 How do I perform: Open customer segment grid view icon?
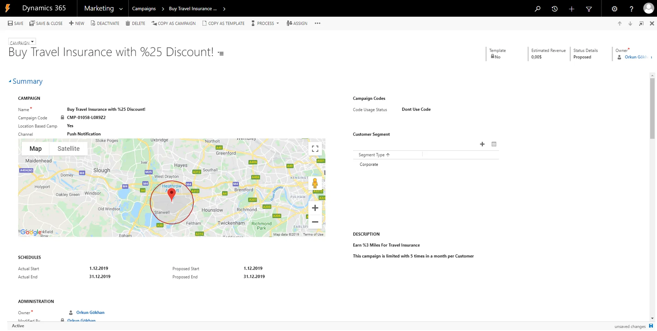(494, 144)
